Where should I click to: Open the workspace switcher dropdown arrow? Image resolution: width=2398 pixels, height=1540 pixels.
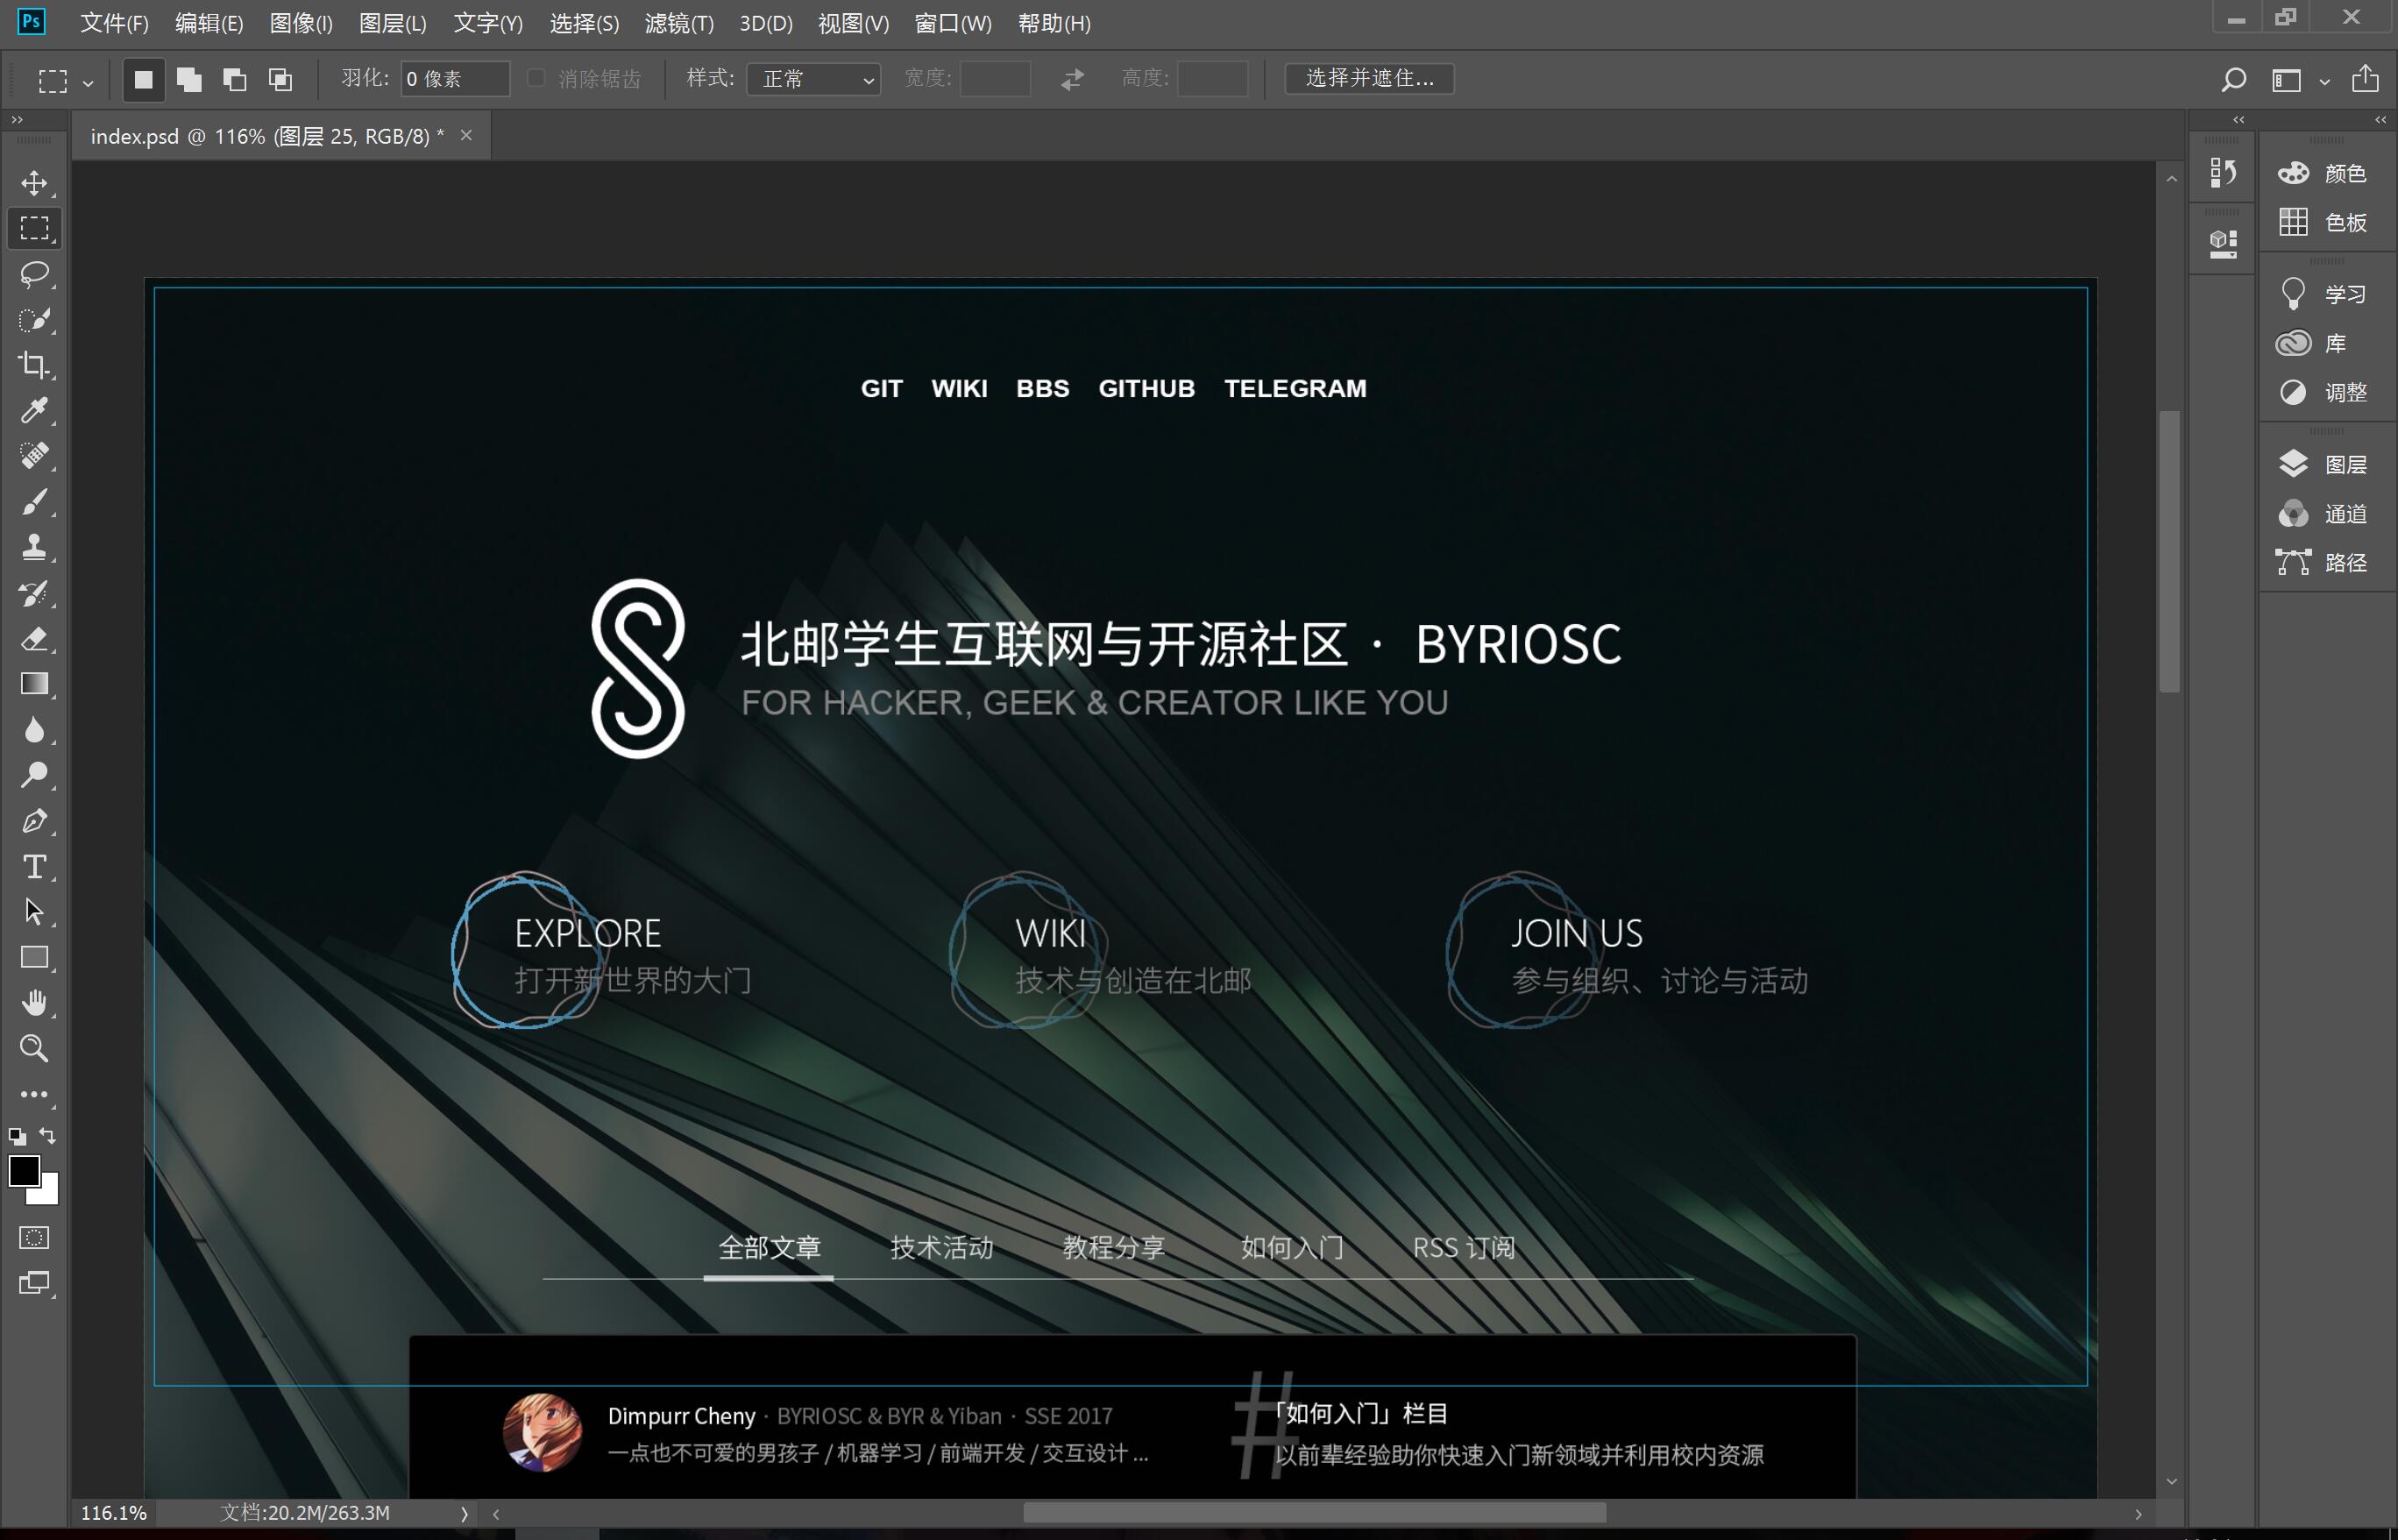click(x=2324, y=82)
